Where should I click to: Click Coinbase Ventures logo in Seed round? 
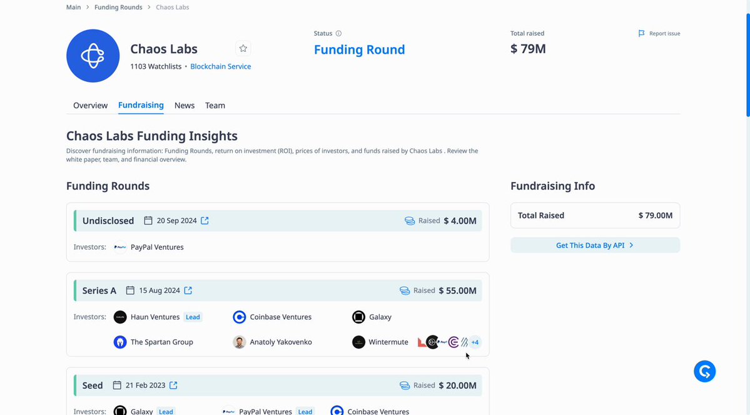click(x=337, y=411)
